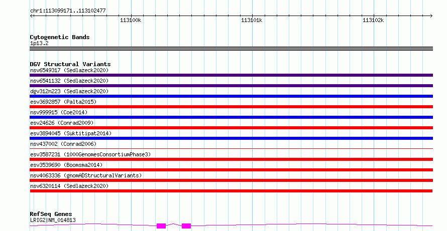Click the left arrowhead of the ruler
Screen dimensions: 447x231
pos(32,16)
